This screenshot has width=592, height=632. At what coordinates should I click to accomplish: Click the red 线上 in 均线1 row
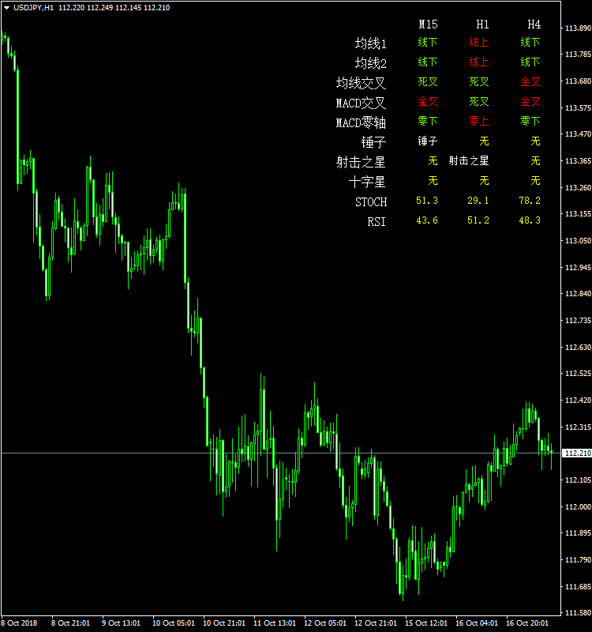(x=479, y=42)
